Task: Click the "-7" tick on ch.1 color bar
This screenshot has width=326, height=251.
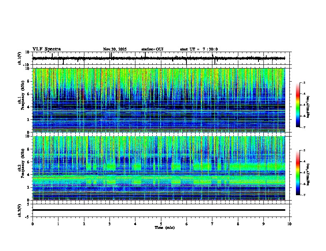Action: 303,127
